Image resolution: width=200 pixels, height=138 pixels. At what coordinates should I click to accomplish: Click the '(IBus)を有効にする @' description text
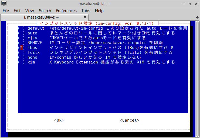tap(148, 48)
